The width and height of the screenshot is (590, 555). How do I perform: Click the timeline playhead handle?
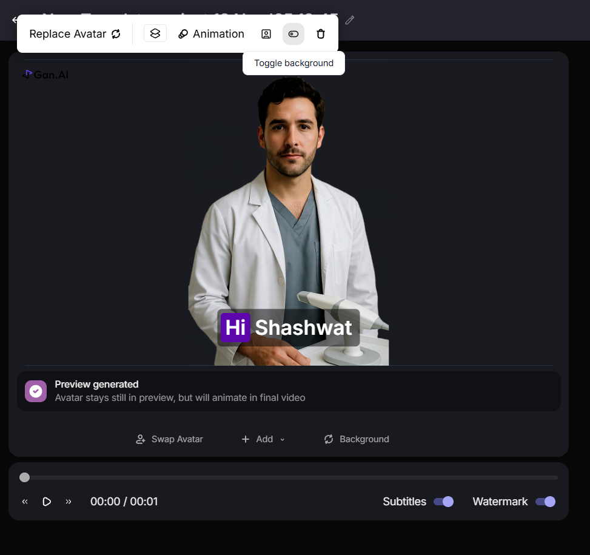(24, 477)
